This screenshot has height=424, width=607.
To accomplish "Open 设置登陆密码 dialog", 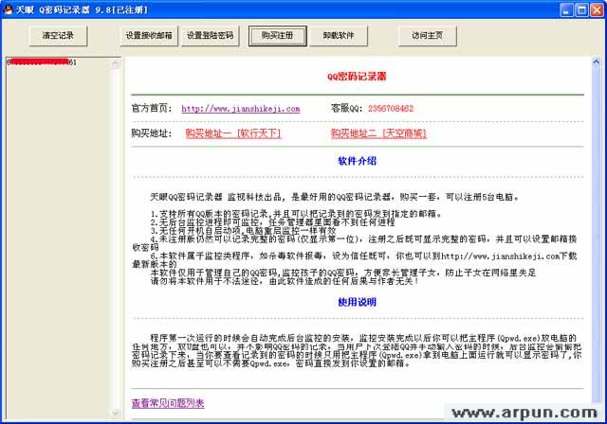I will (x=211, y=36).
